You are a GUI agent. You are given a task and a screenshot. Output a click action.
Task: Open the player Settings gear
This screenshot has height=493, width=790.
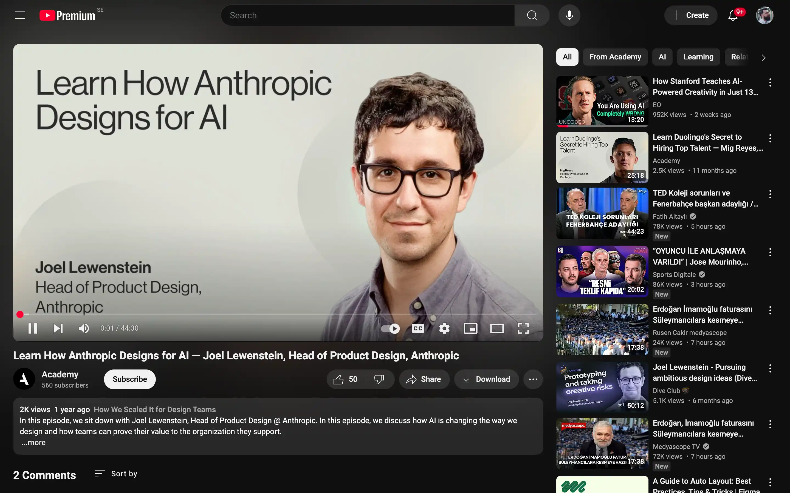point(444,328)
